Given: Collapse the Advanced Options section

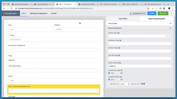Looking at the screenshot, I should point(140,28).
